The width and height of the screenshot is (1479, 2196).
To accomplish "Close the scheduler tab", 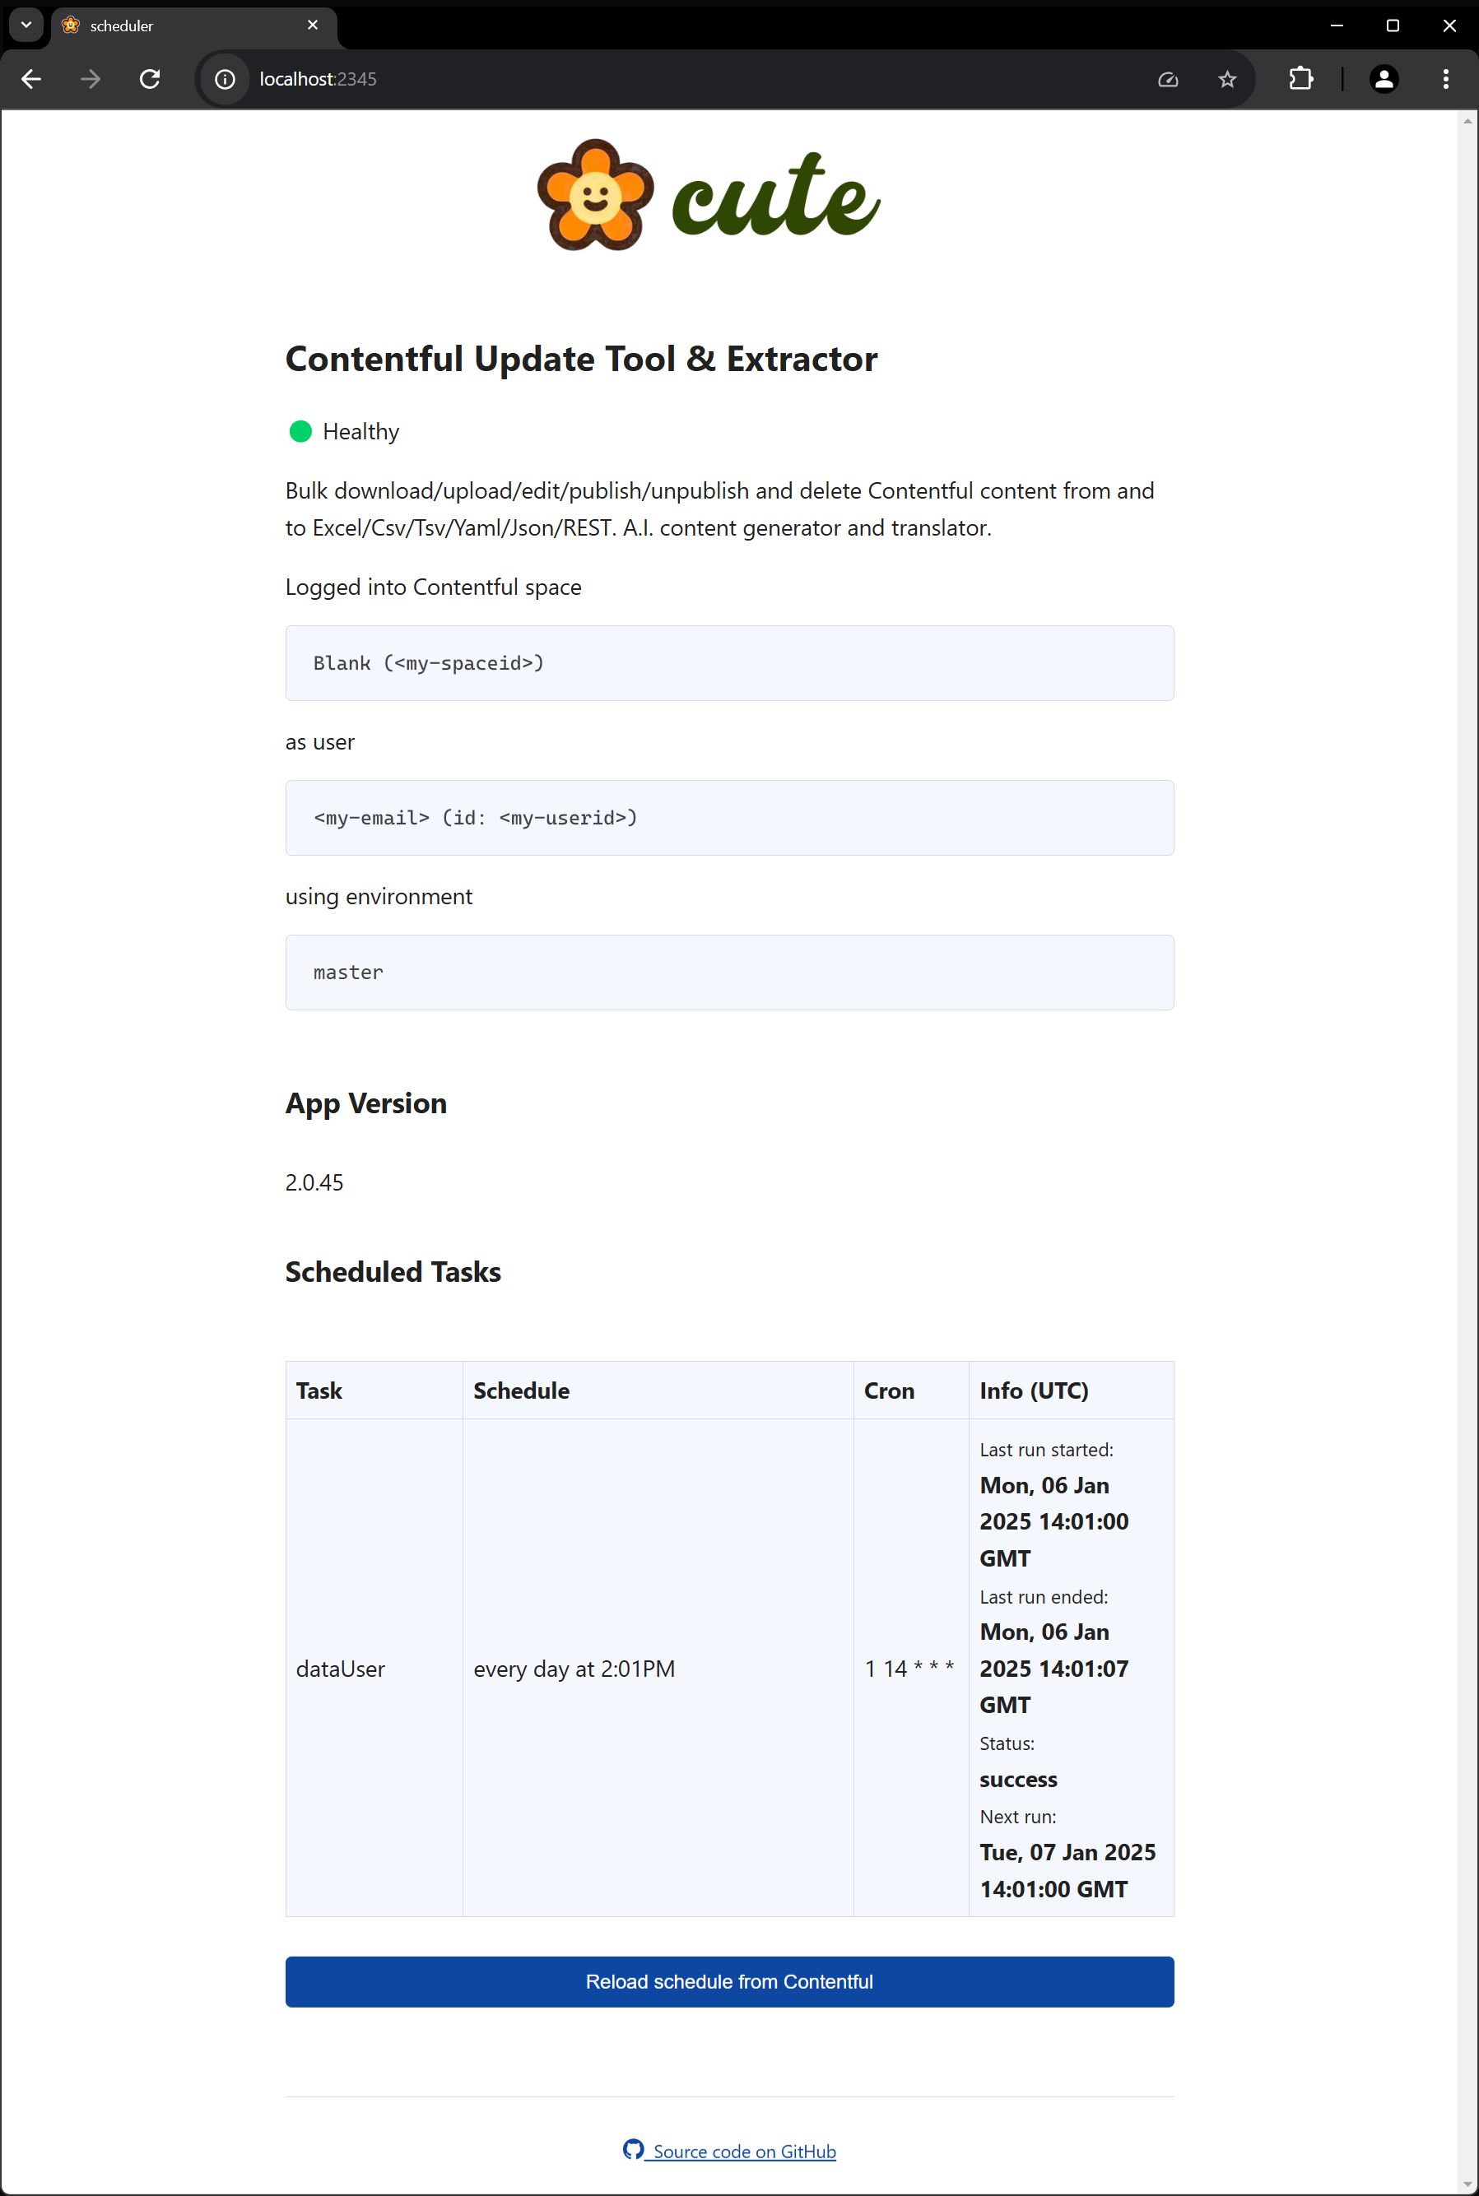I will pos(312,26).
